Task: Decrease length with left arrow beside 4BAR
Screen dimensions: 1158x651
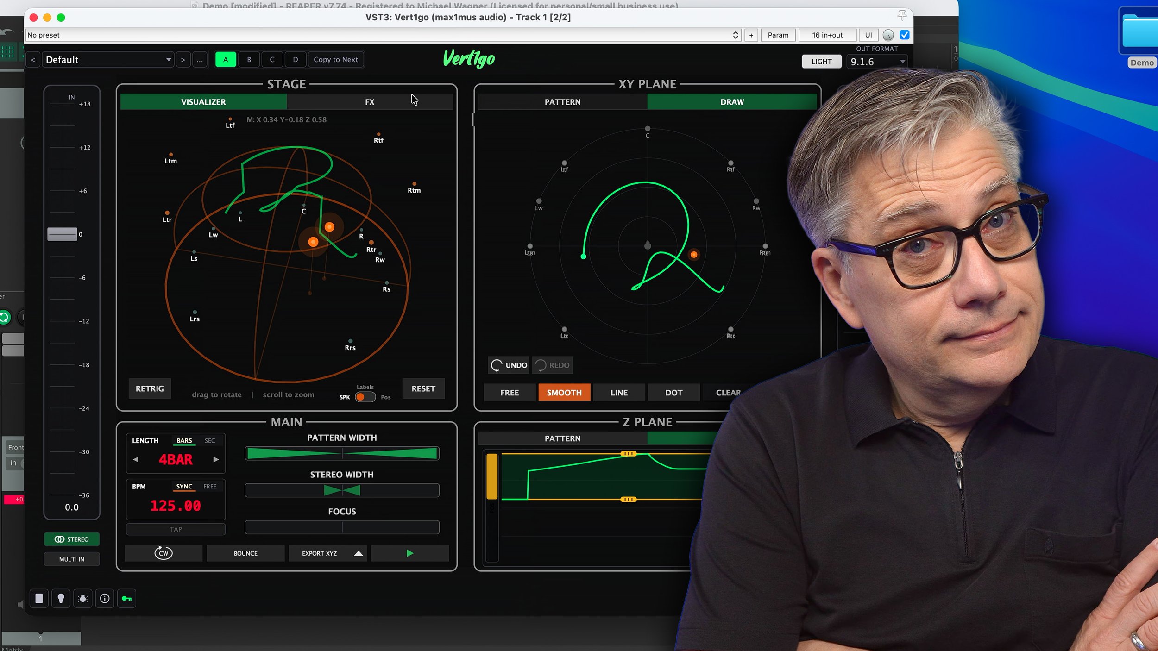Action: (x=136, y=459)
